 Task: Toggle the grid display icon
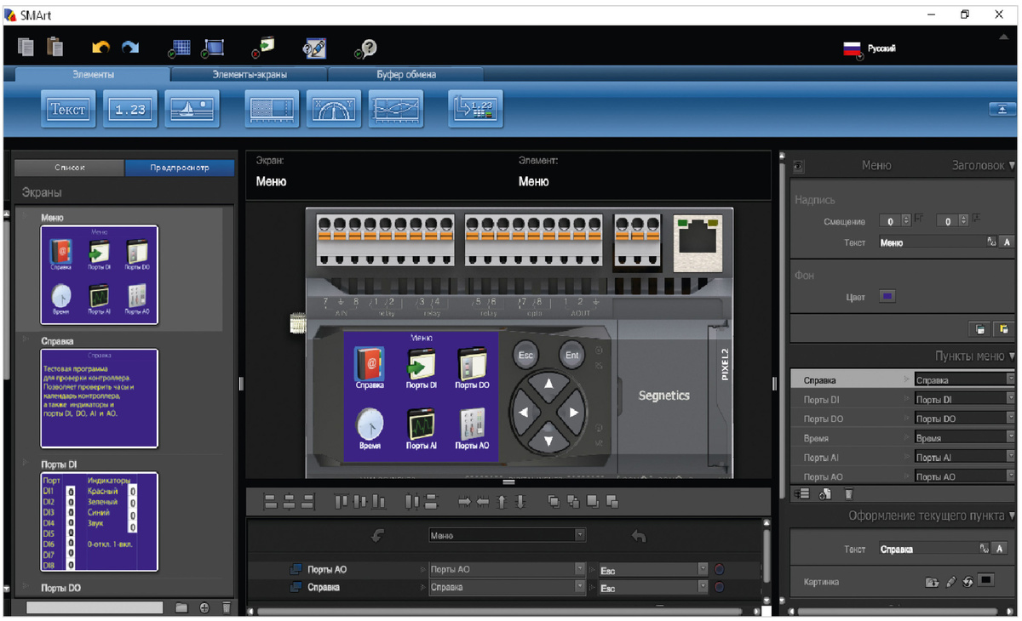180,48
